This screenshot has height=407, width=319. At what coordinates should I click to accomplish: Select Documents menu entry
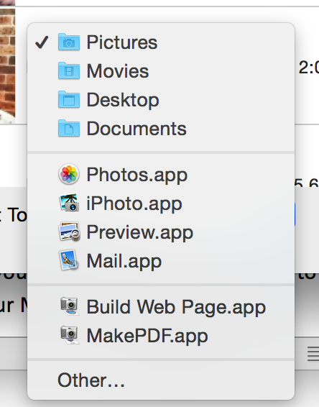point(161,129)
